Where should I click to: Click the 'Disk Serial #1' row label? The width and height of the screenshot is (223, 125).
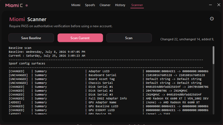click(101, 87)
